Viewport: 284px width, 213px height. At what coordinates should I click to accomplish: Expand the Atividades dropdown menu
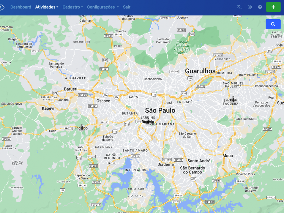(x=47, y=7)
